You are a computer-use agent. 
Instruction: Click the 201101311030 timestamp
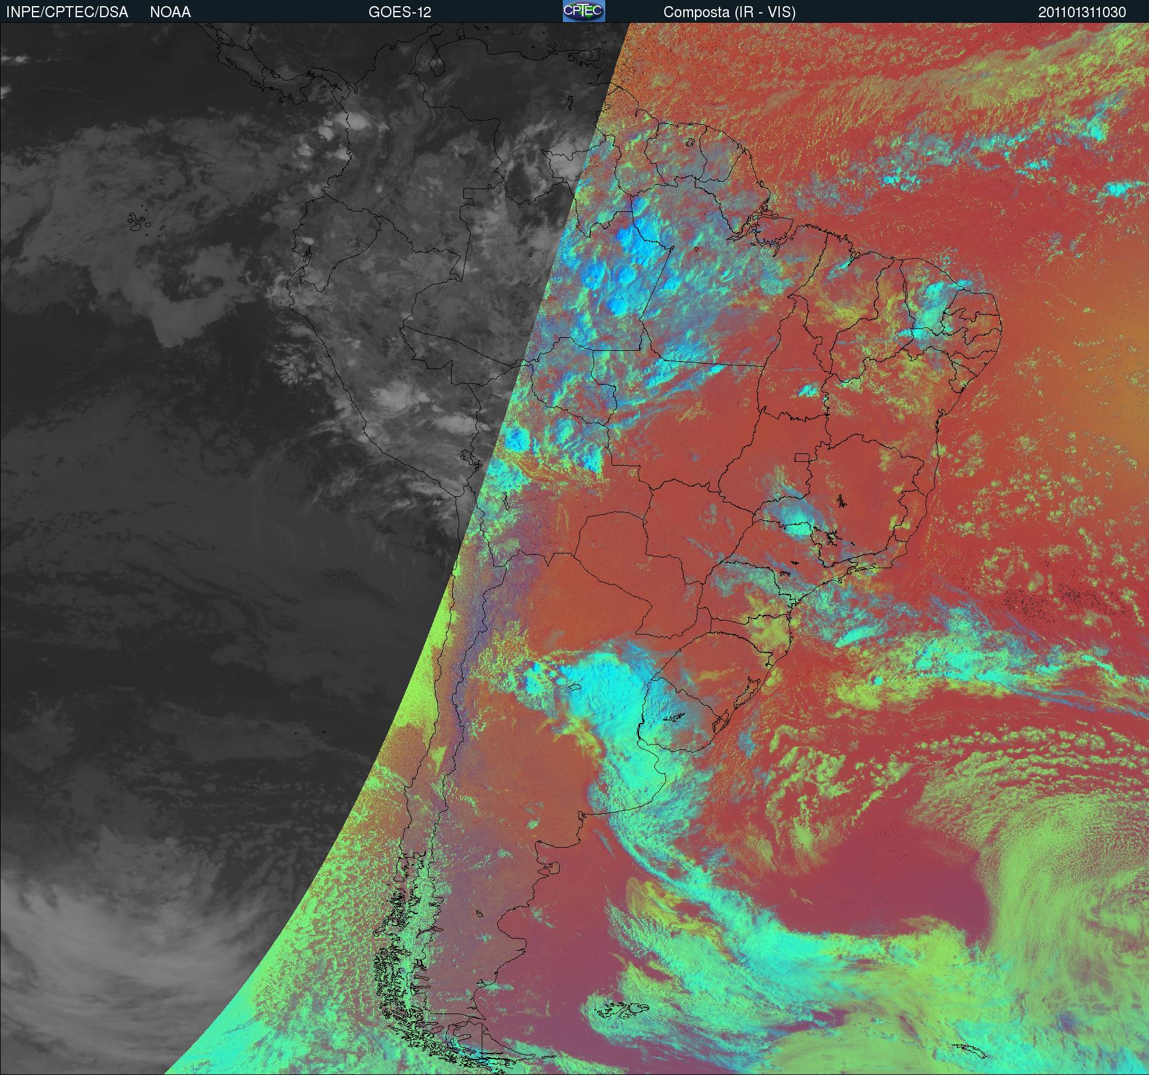tap(1082, 12)
